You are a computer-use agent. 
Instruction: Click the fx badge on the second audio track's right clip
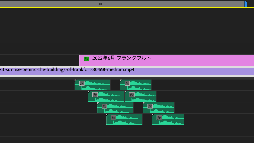(132, 95)
